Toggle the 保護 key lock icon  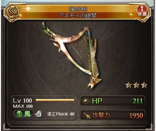click(142, 11)
